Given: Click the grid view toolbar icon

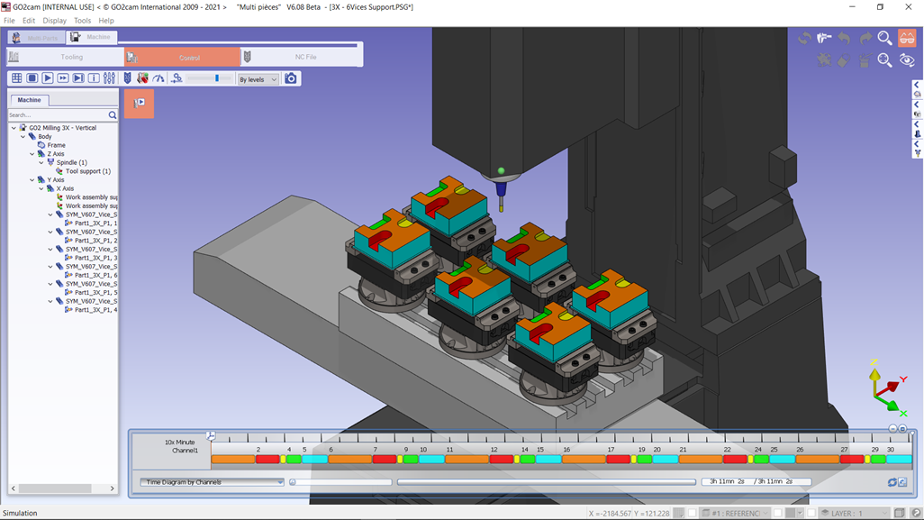Looking at the screenshot, I should click(16, 78).
